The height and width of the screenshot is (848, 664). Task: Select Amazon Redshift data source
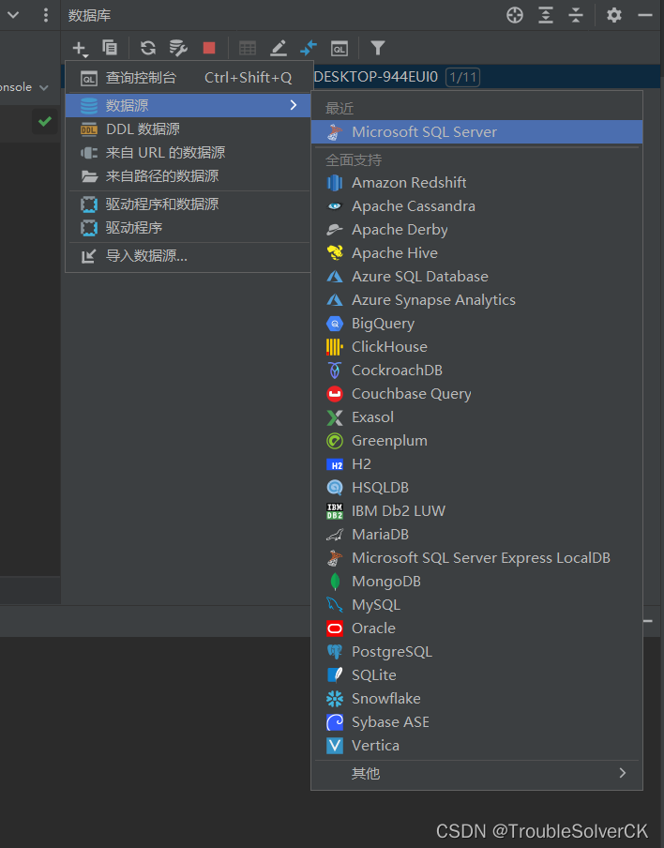[x=476, y=183]
